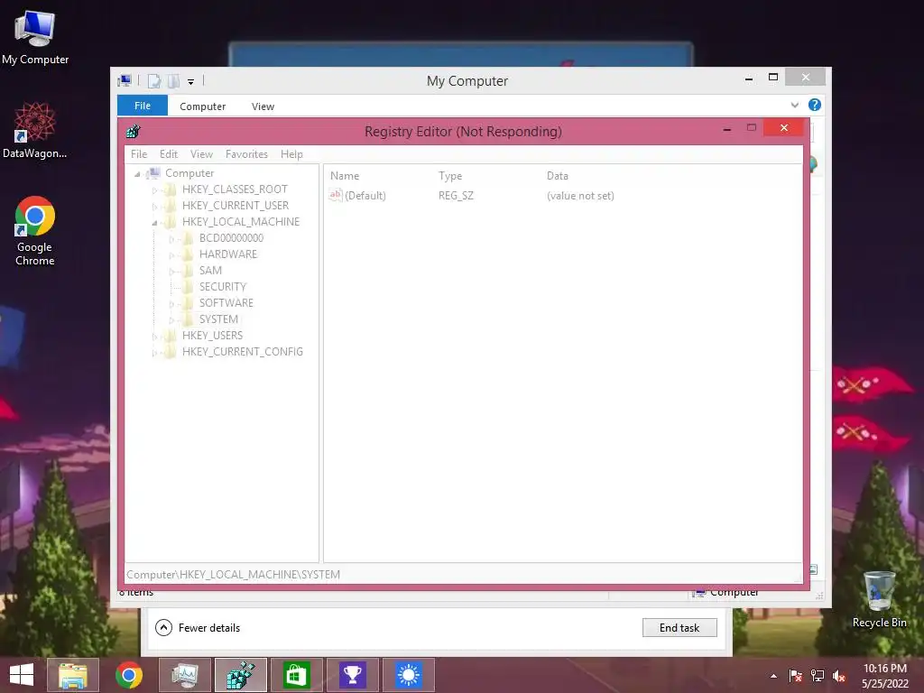Screen dimensions: 924x693
Task: Expand the BCD00000000 key arrow
Action: coord(171,238)
